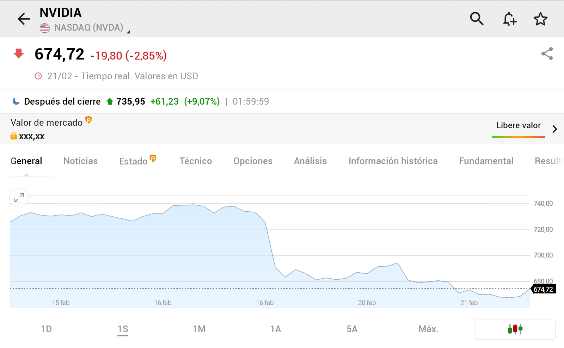Tap the after-hours price 735,95
This screenshot has height=348, width=564.
point(131,101)
